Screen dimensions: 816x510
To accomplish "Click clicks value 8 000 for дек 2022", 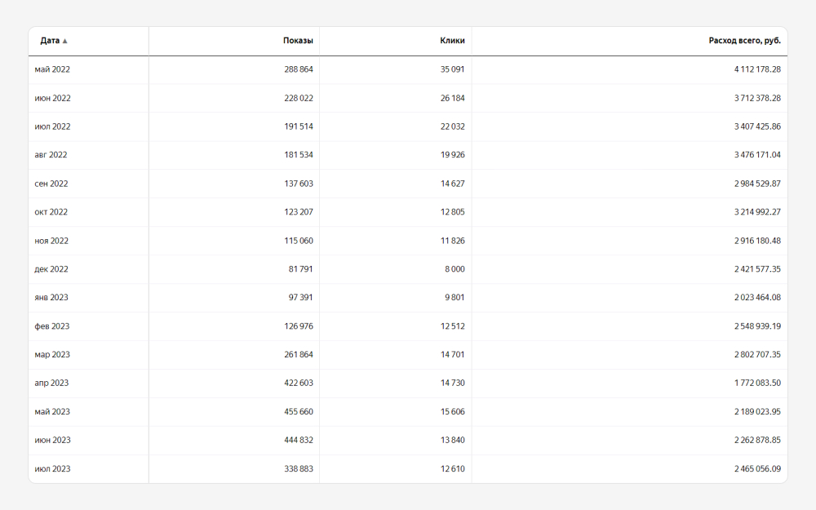I will click(455, 269).
